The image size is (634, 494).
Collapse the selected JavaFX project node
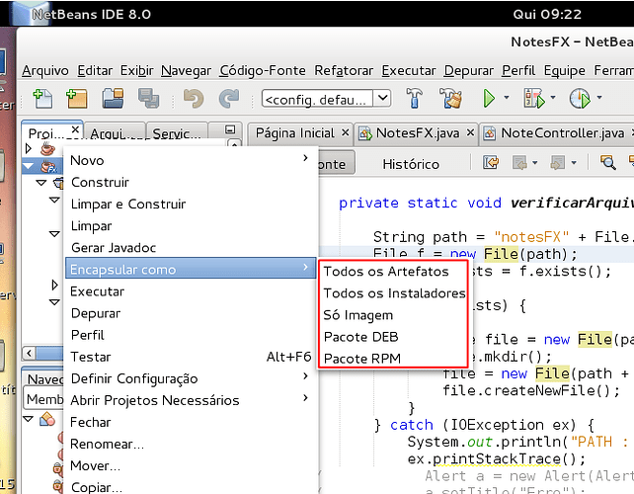click(x=29, y=166)
